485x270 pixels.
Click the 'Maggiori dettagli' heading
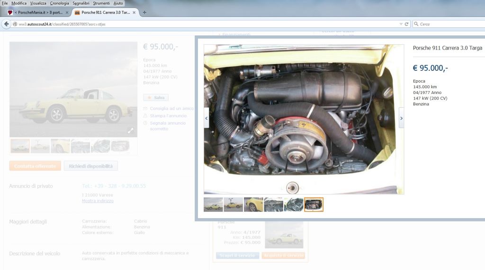pos(28,221)
